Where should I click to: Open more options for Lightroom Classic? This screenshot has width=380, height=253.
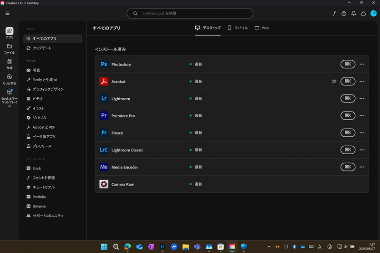coord(361,150)
